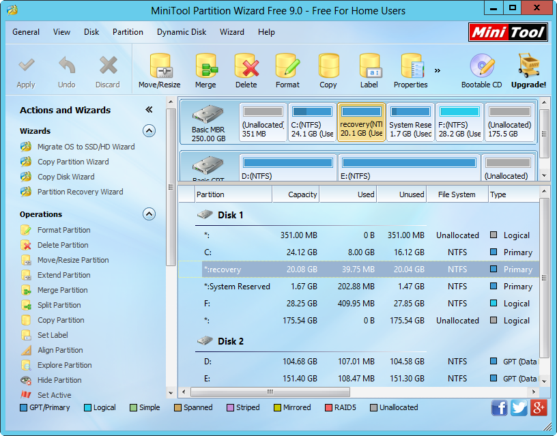Screen dimensions: 557x436
Task: Open the Partition menu
Action: [x=128, y=32]
